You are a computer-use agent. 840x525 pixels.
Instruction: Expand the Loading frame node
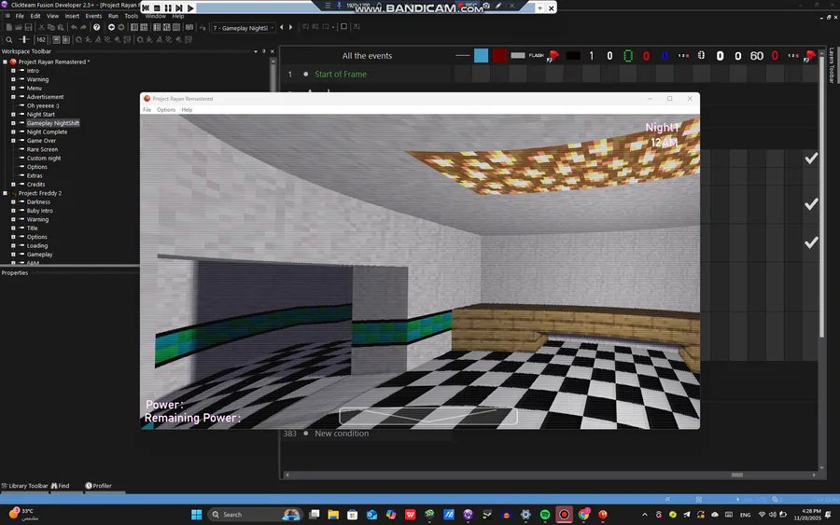tap(13, 245)
